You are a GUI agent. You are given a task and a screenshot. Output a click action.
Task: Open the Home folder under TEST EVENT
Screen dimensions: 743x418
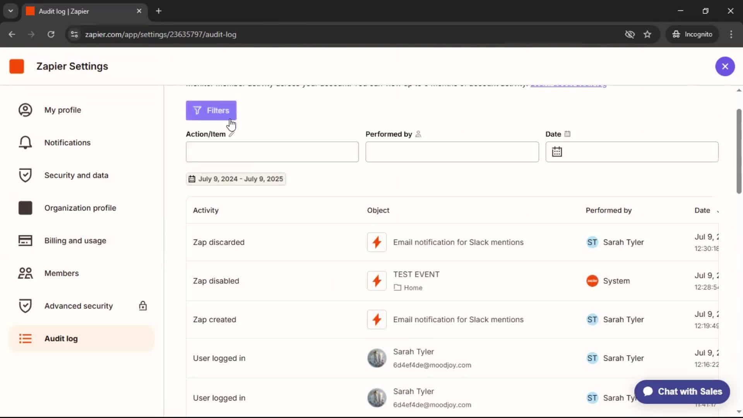pyautogui.click(x=408, y=288)
